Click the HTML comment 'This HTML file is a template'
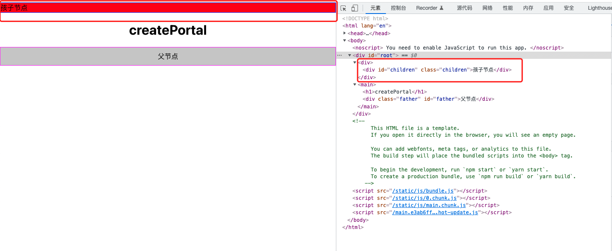612x251 pixels. click(415, 128)
